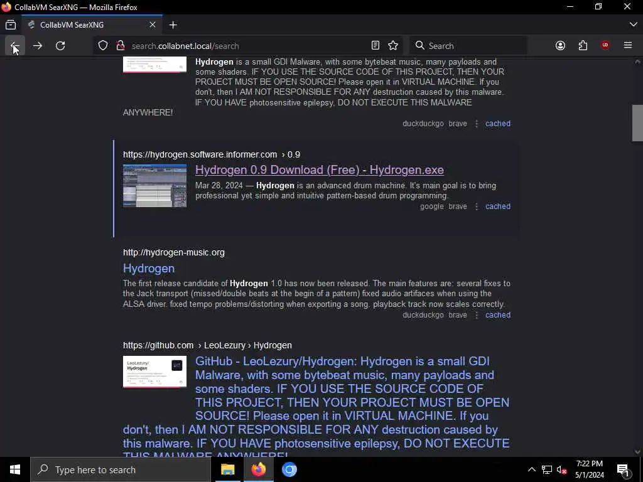Focus the address bar URL field
The width and height of the screenshot is (643, 482).
[x=250, y=46]
